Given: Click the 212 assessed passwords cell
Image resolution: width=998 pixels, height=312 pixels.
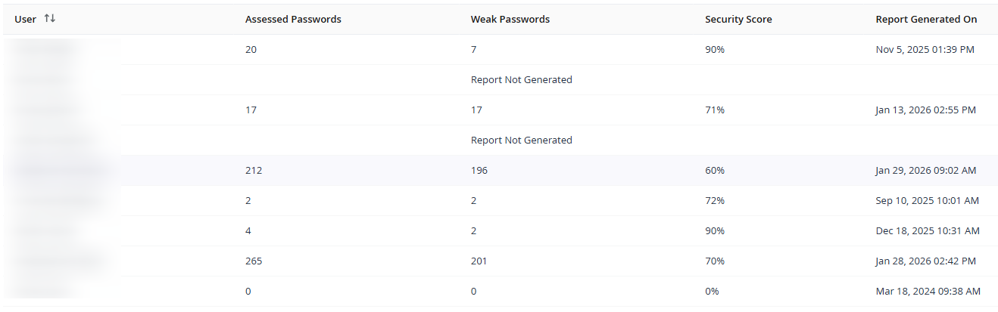Looking at the screenshot, I should click(x=254, y=170).
